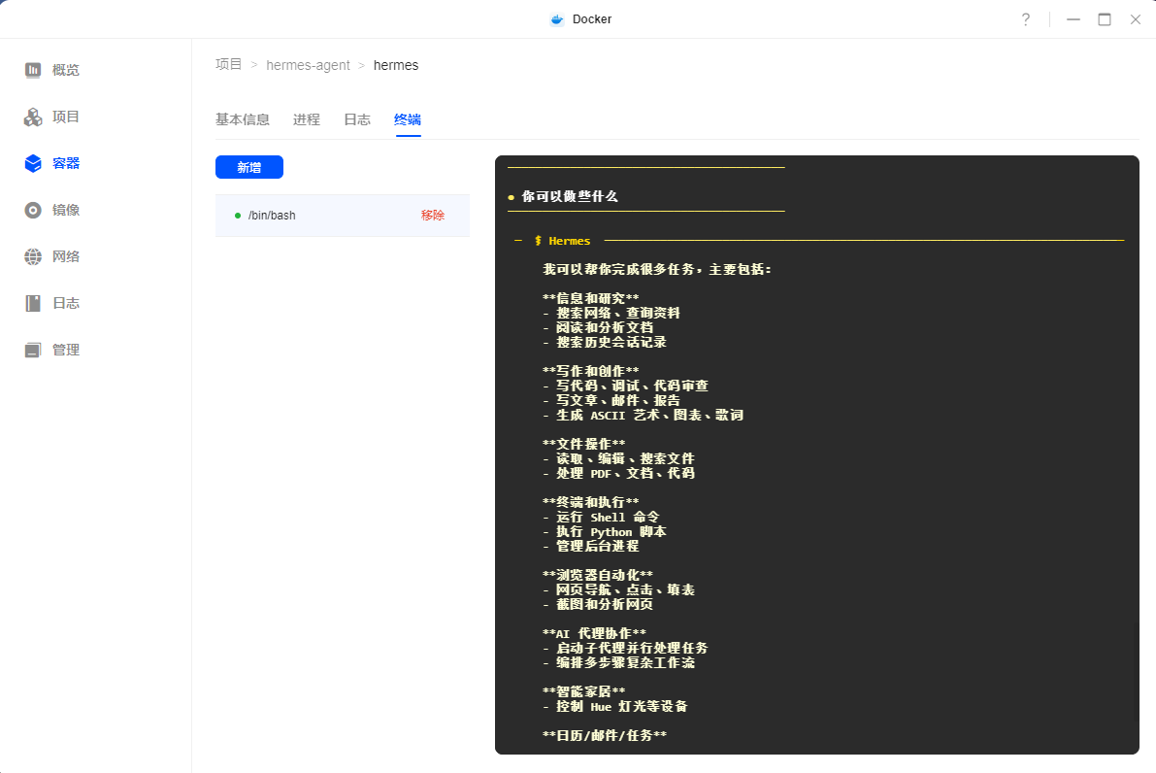The height and width of the screenshot is (773, 1156).
Task: Click the **浏览器自动化** heading
Action: coord(598,575)
